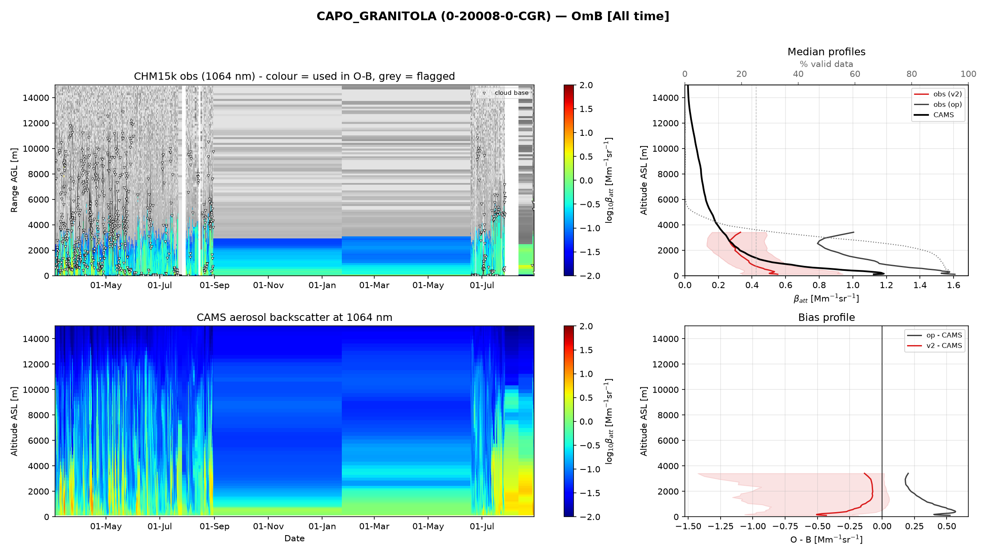The height and width of the screenshot is (554, 986).
Task: Click the Bias profile title
Action: [x=826, y=318]
